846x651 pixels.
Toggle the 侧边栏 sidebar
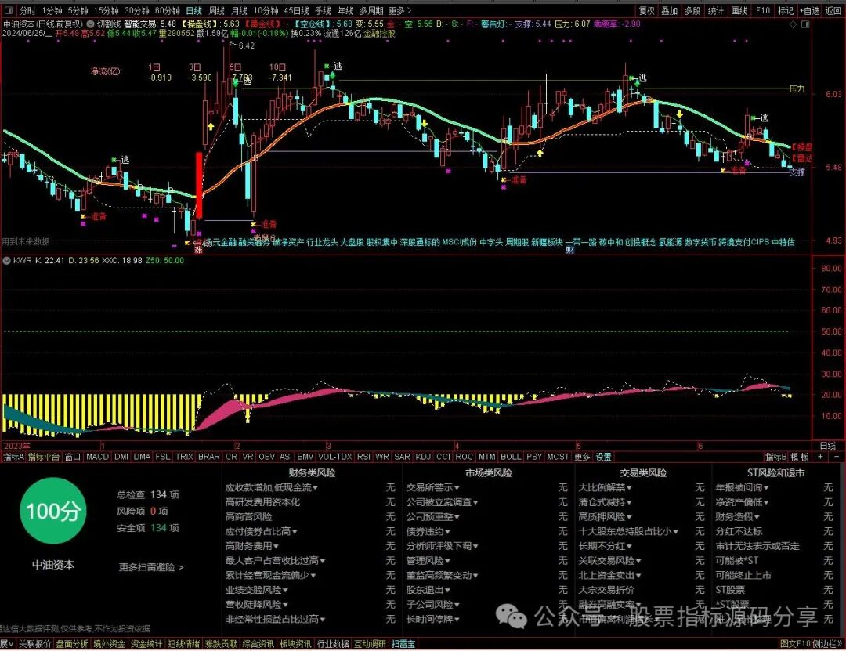pos(826,644)
